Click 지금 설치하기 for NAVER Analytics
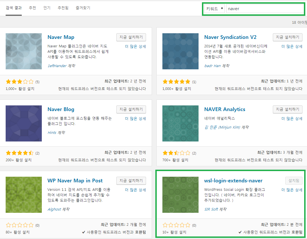The image size is (307, 239). coord(288,109)
